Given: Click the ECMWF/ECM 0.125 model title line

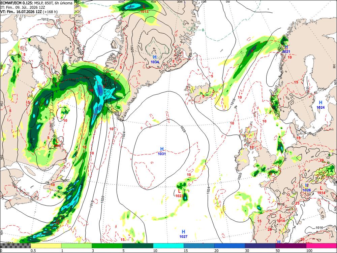Looking at the screenshot, I should tap(36, 3).
